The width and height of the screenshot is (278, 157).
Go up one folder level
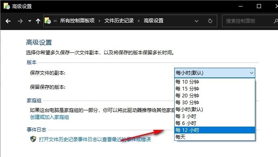click(38, 21)
